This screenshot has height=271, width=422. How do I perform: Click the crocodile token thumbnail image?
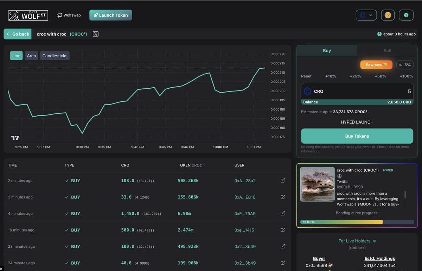point(317,184)
